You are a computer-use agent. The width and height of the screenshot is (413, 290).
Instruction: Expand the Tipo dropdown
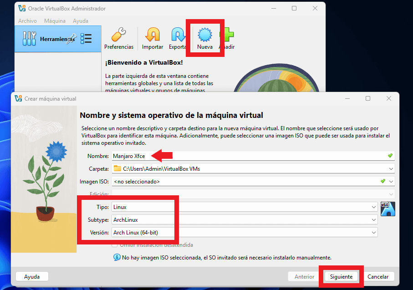(x=373, y=207)
